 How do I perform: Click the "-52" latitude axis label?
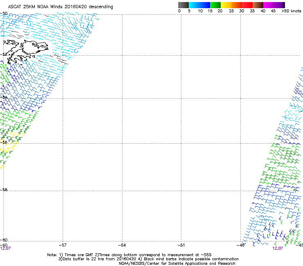coord(4,54)
